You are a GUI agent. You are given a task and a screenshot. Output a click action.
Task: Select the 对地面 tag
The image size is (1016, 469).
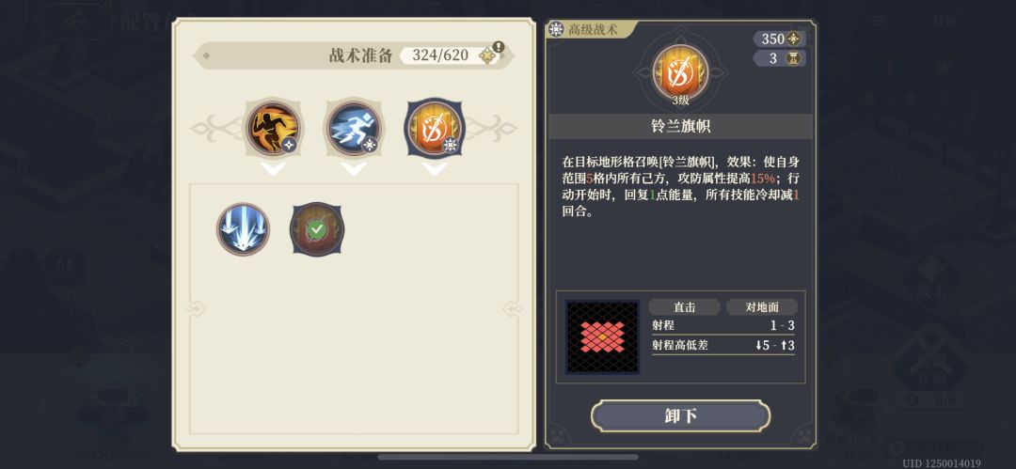click(x=761, y=307)
